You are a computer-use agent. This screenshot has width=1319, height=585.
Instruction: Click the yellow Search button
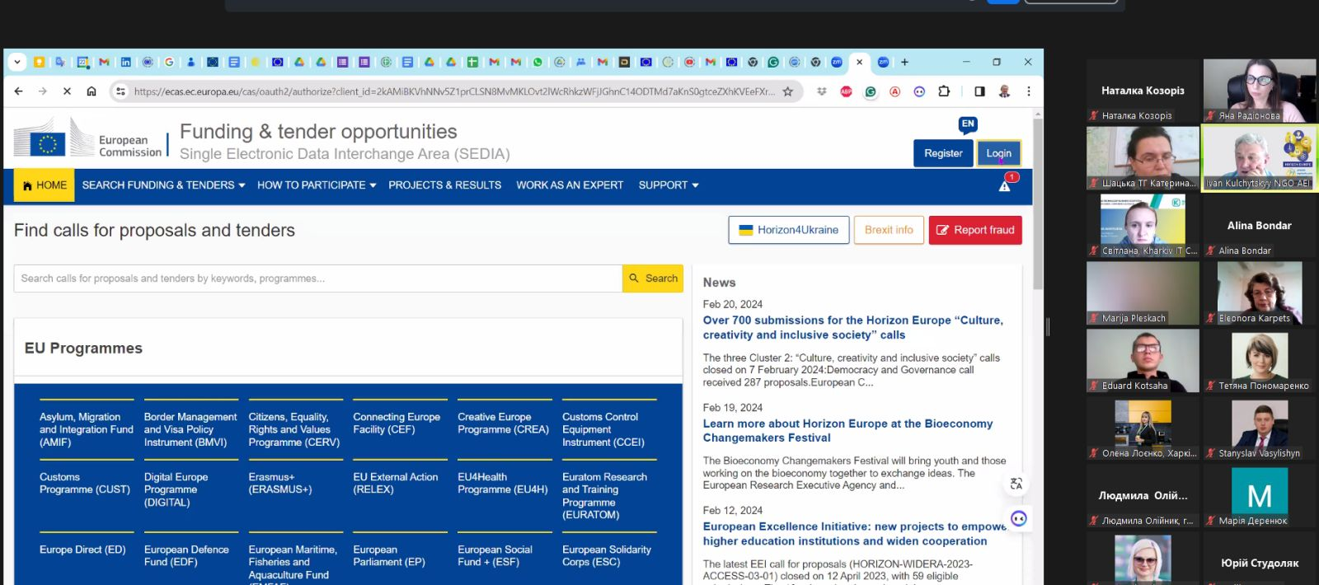pos(653,278)
